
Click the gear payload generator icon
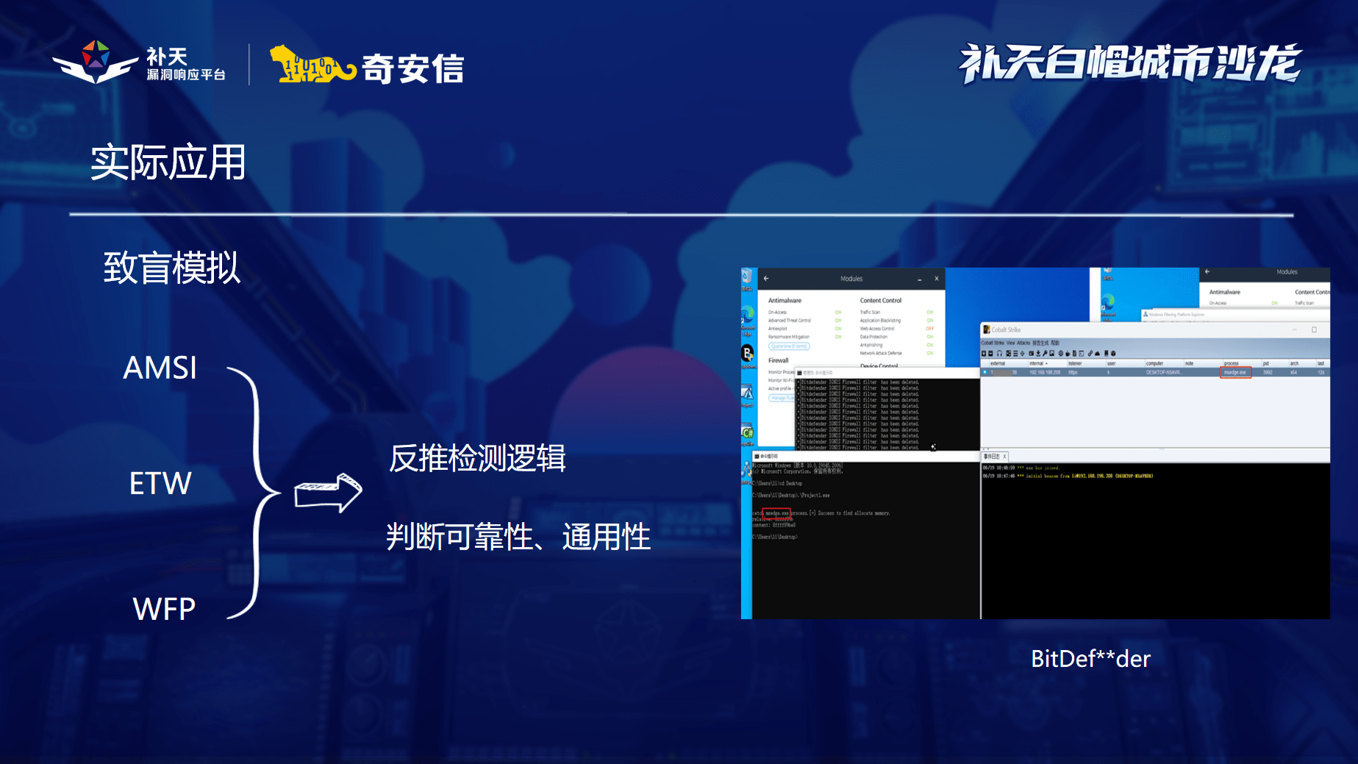[1061, 354]
